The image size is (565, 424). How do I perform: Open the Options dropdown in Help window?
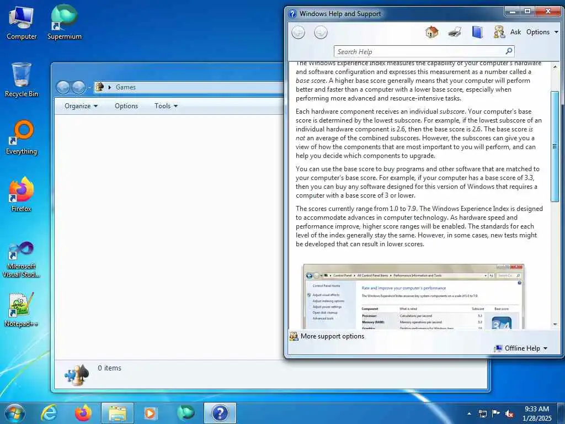click(542, 32)
